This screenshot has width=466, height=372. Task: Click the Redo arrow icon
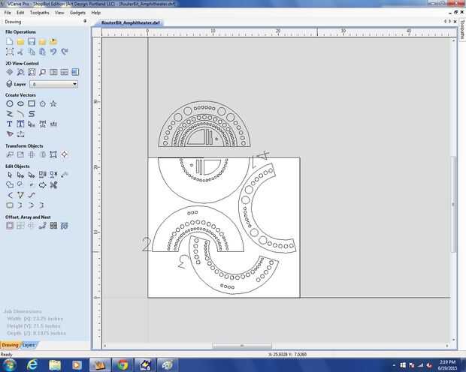coord(65,52)
